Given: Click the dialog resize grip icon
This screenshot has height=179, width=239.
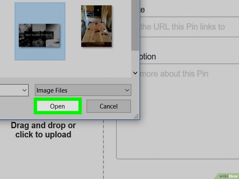Looking at the screenshot, I should click(136, 116).
